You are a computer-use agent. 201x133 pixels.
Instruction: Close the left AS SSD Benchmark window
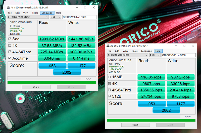tap(94, 7)
